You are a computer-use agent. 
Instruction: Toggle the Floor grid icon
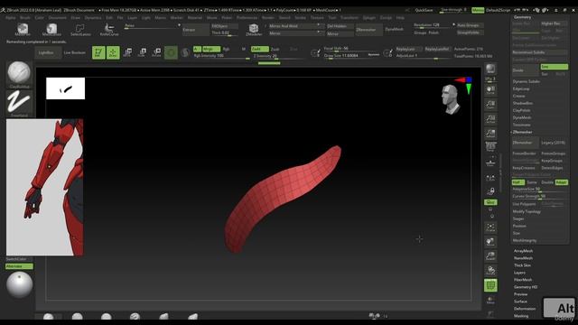tap(490, 162)
